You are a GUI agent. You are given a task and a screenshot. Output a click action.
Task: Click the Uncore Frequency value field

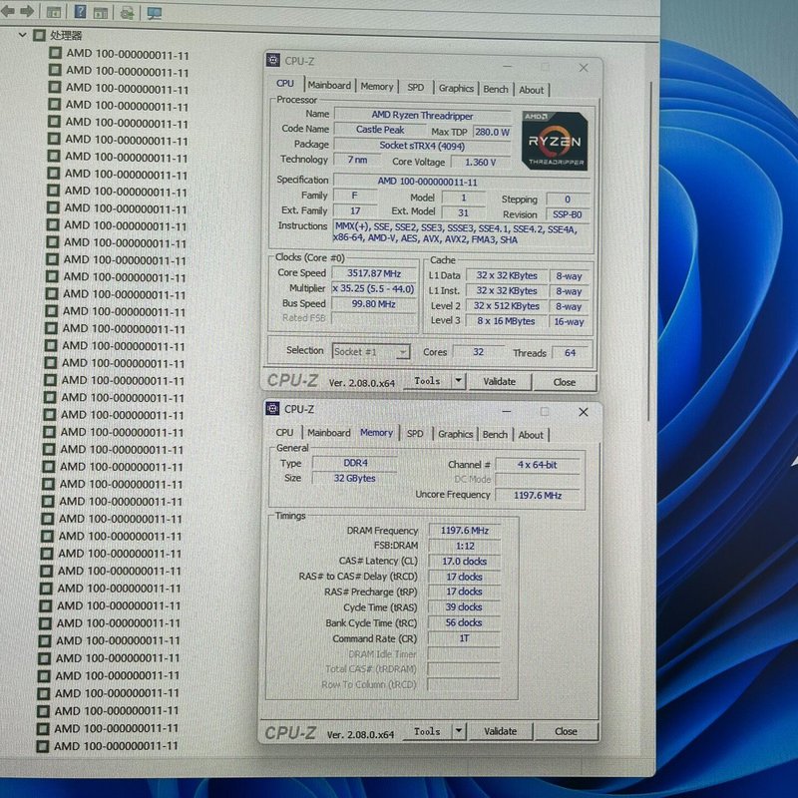538,495
